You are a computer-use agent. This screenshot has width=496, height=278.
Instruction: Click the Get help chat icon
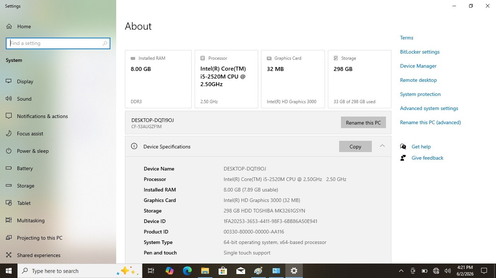click(x=403, y=147)
